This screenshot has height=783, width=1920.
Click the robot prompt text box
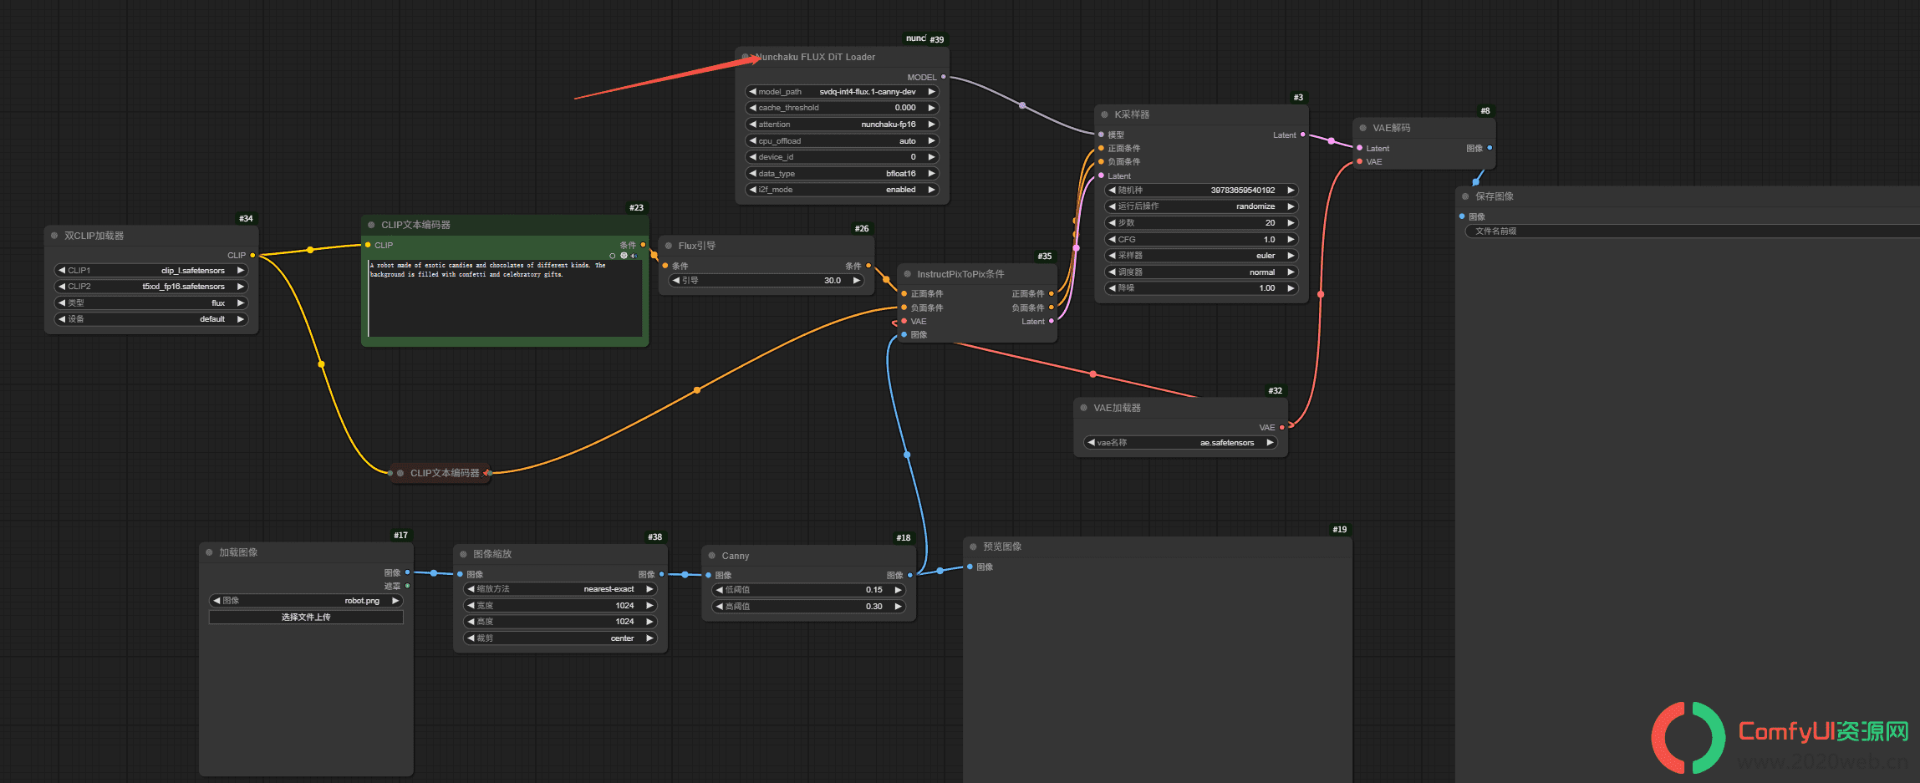click(505, 298)
